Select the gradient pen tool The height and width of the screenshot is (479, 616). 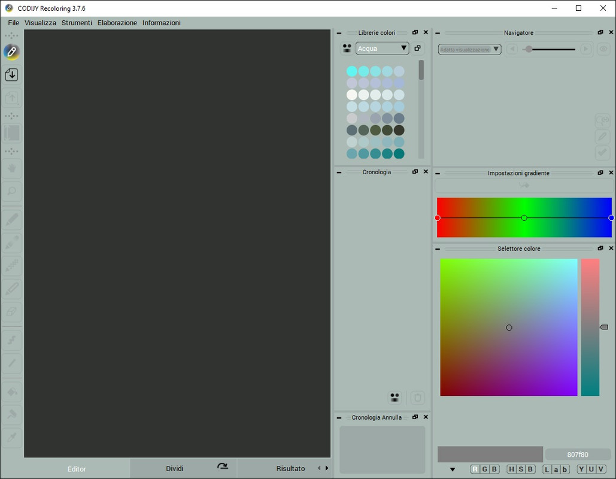(11, 243)
